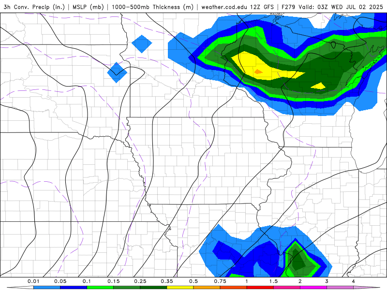Screen dimensions: 387x290
Task: Click the medium green 0.15–0.25 legend swatch
Action: point(127,288)
